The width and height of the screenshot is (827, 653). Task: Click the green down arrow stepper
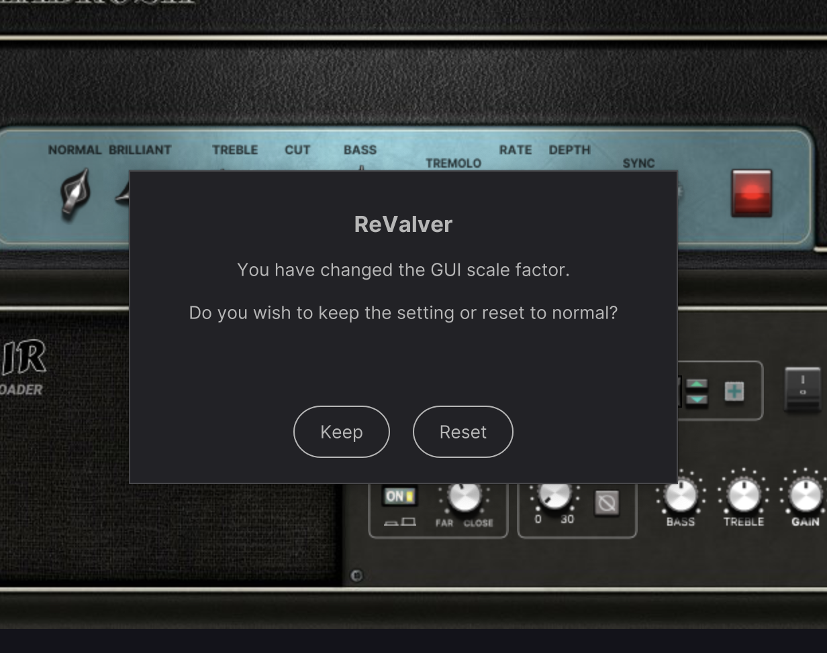click(x=697, y=399)
